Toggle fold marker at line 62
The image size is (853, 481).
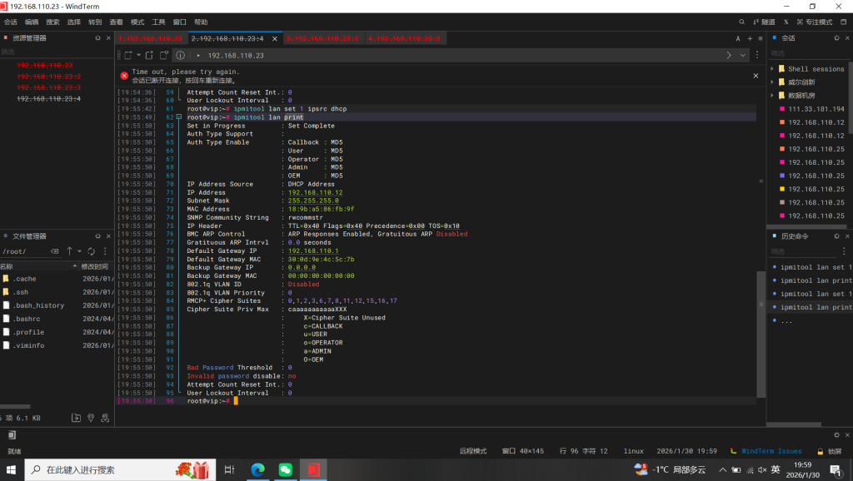pyautogui.click(x=178, y=117)
